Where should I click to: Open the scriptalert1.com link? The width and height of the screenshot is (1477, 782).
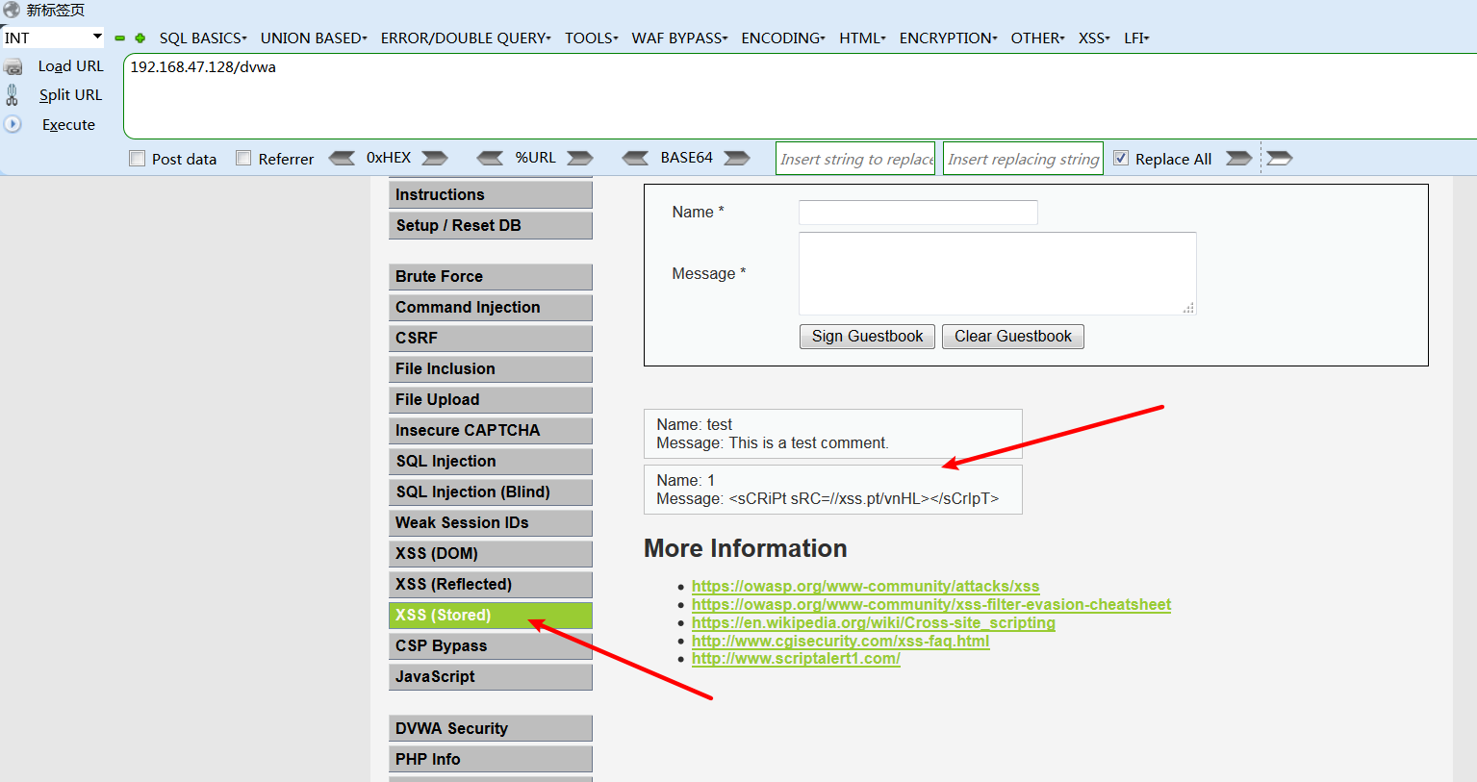click(796, 659)
